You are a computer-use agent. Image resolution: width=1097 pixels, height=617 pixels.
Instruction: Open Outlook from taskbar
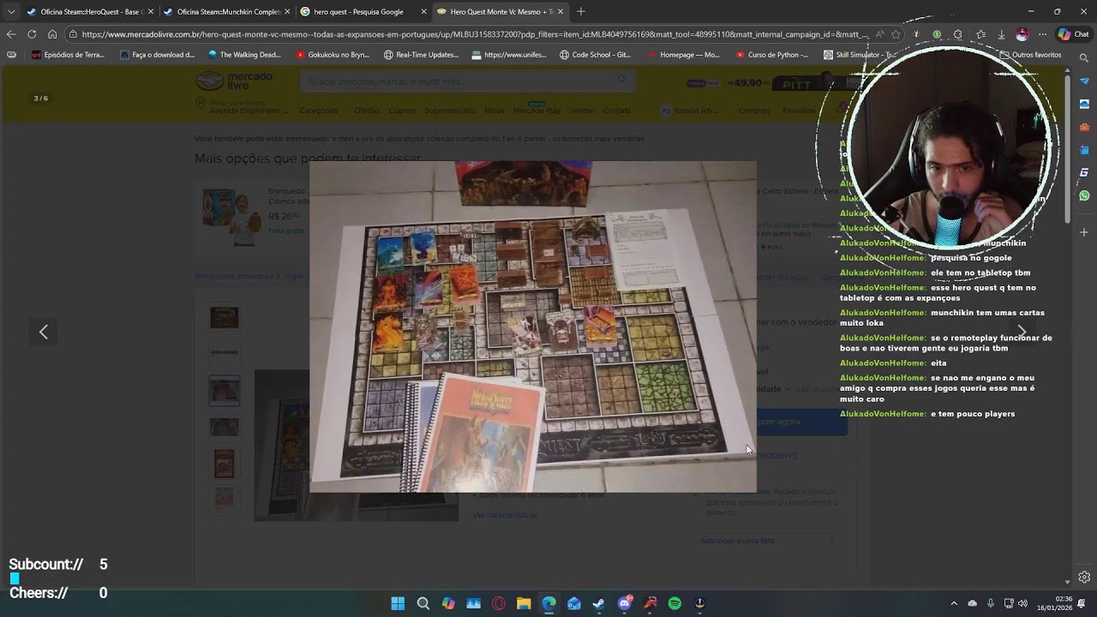coord(574,603)
